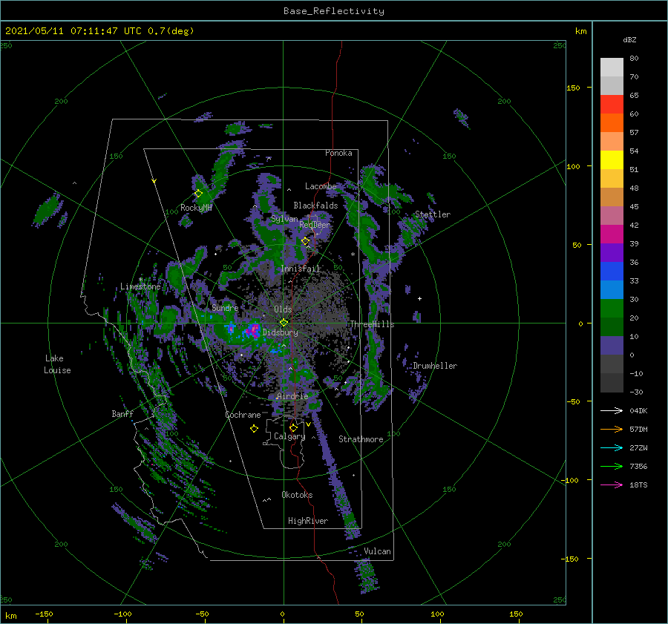Image resolution: width=668 pixels, height=624 pixels.
Task: Click the red 60 dBZ color swatch
Action: click(x=612, y=105)
